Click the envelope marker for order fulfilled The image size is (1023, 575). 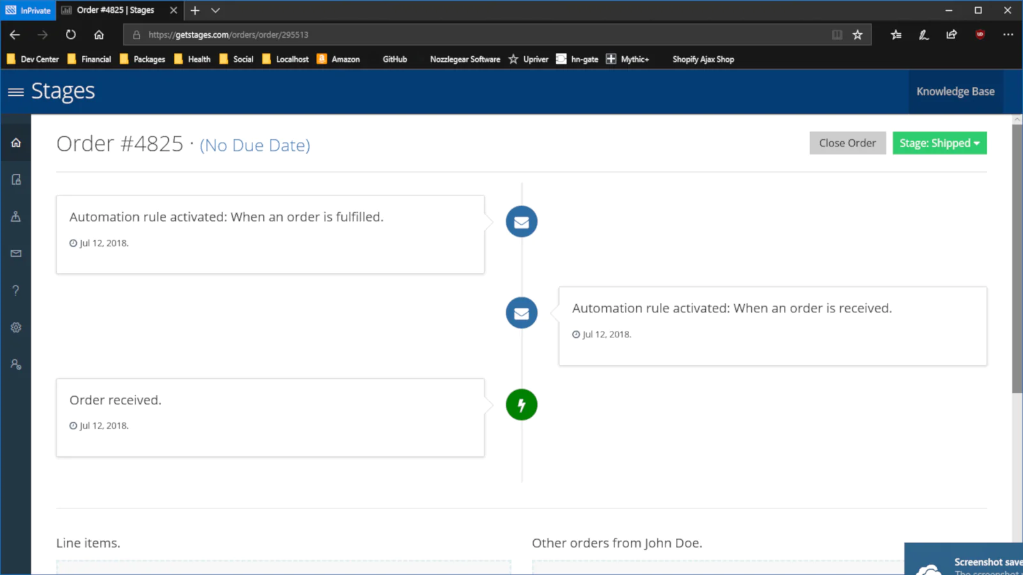pyautogui.click(x=521, y=222)
